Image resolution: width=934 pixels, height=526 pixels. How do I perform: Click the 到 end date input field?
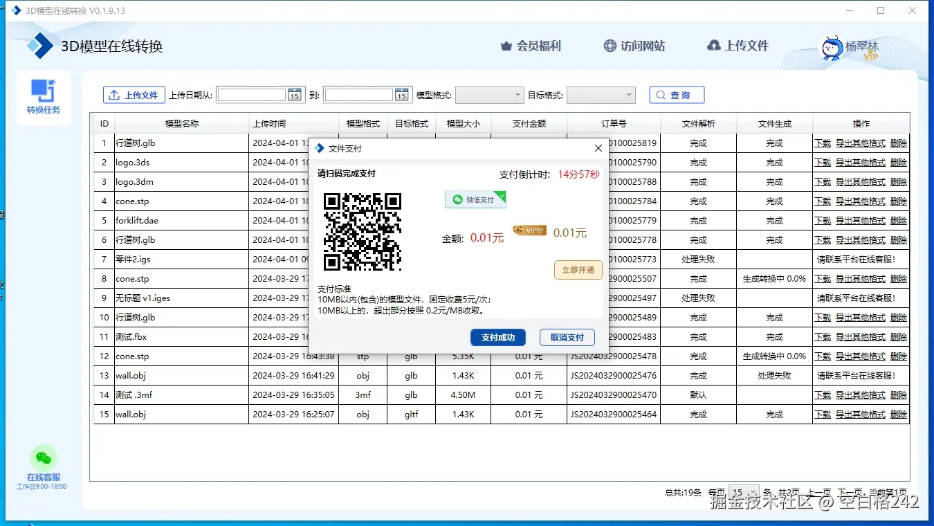(x=359, y=96)
